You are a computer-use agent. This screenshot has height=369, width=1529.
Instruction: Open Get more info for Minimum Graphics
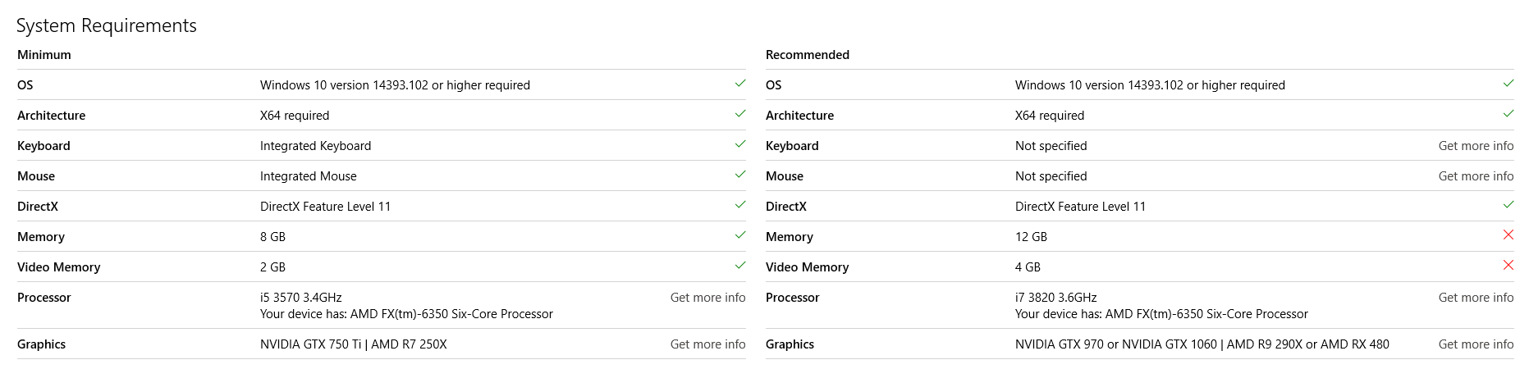(x=707, y=344)
